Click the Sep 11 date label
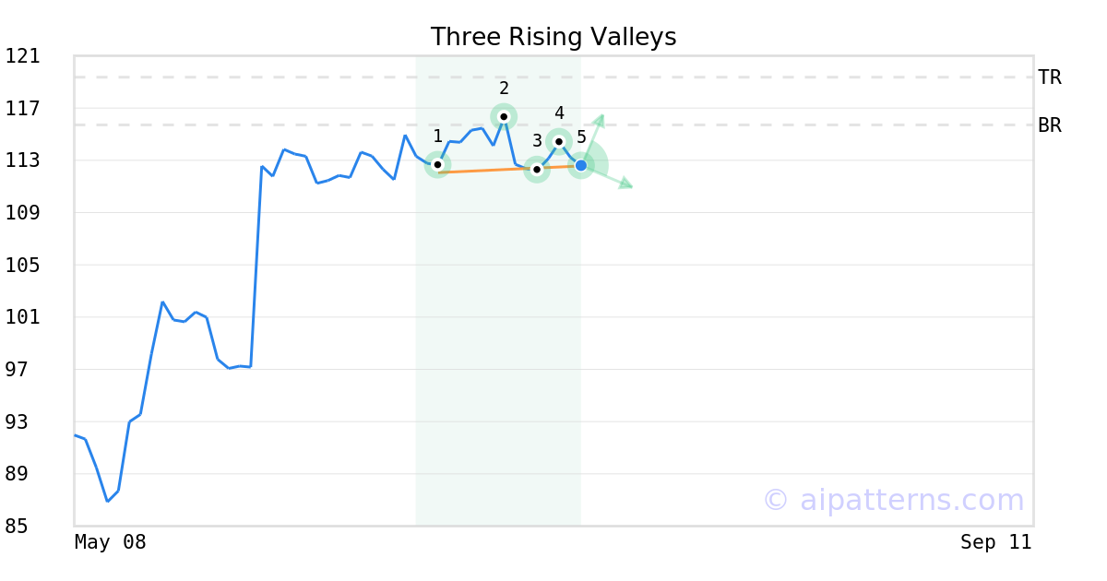This screenshot has width=1107, height=581. coord(995,542)
